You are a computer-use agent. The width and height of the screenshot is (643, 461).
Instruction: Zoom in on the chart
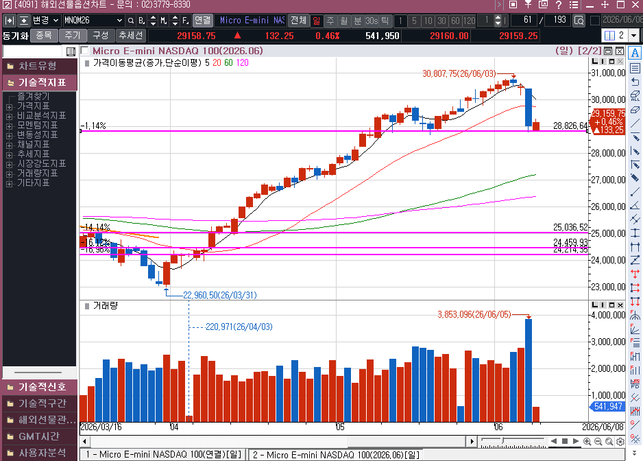[x=587, y=441]
